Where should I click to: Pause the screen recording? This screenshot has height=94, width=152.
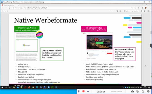coord(79,91)
